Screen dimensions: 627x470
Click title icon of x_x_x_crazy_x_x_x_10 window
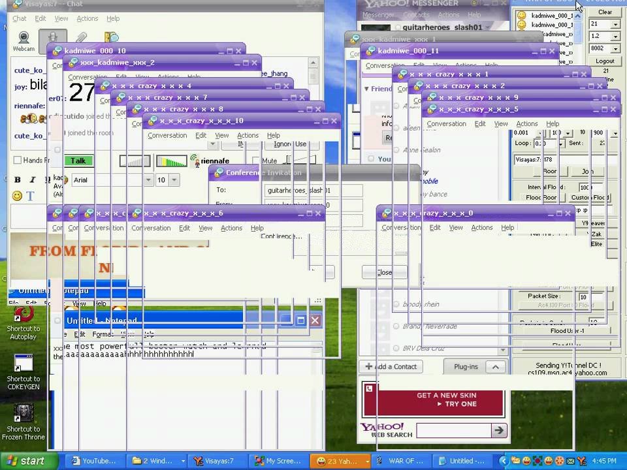pos(153,121)
